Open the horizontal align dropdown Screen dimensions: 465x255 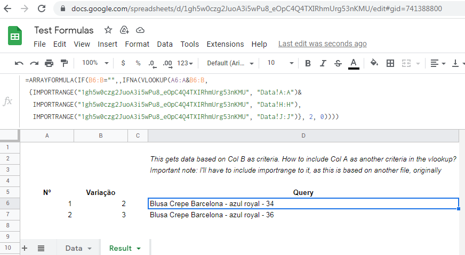click(x=438, y=63)
